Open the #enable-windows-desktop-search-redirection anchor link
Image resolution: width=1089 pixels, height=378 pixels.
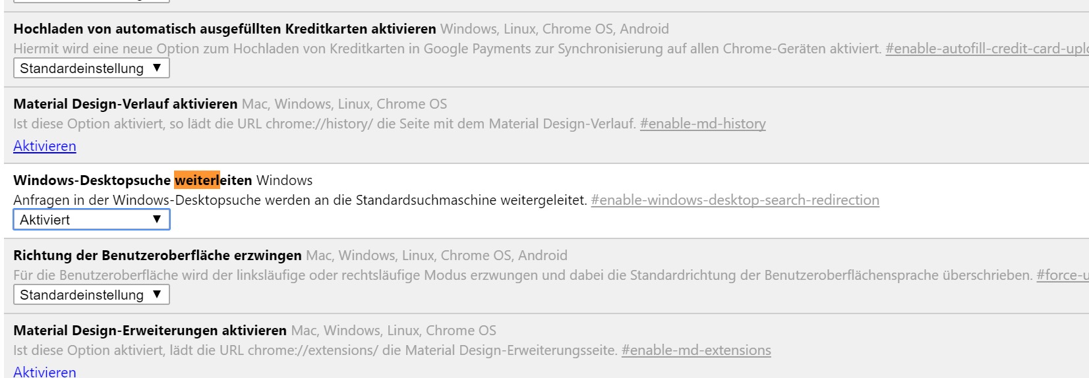point(735,200)
